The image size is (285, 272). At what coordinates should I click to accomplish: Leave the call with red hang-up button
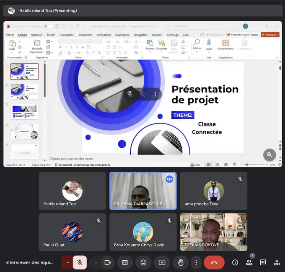[x=214, y=262]
